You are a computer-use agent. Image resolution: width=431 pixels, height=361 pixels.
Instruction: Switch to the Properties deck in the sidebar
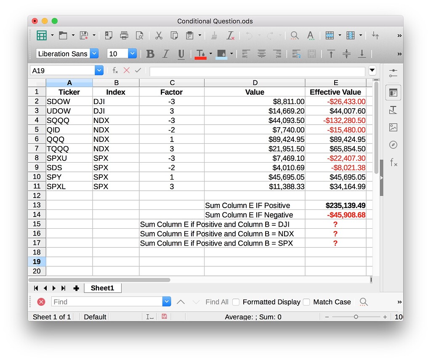pos(393,93)
